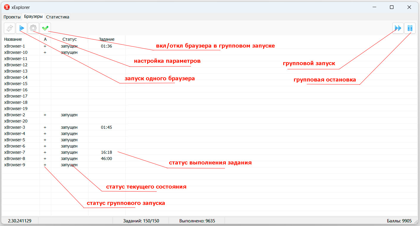Screen dimensions: 420x226
Task: Select the xBrowser-20 row
Action: pos(64,121)
